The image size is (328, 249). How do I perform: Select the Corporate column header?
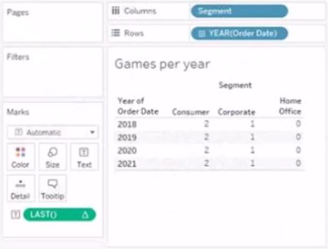236,112
